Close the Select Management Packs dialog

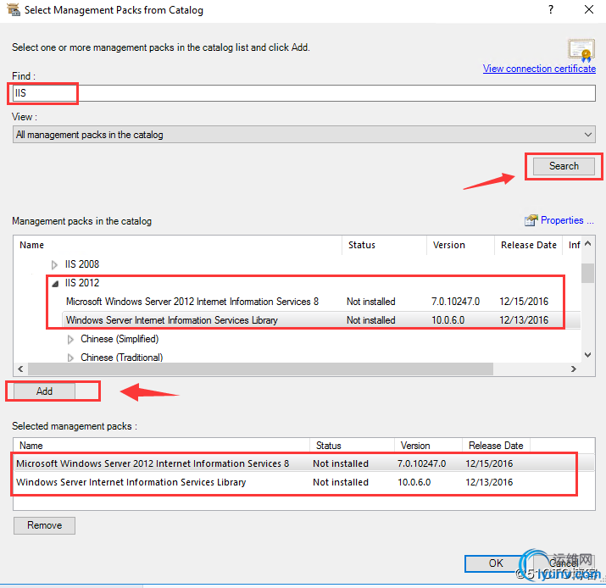[x=589, y=9]
